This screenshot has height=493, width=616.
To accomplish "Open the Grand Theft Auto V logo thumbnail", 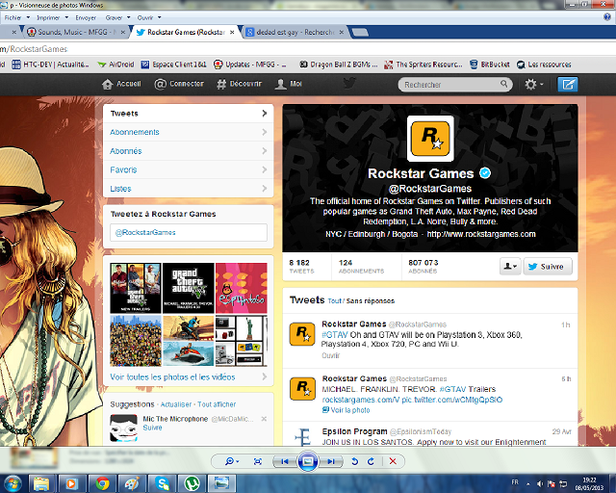I will [189, 288].
